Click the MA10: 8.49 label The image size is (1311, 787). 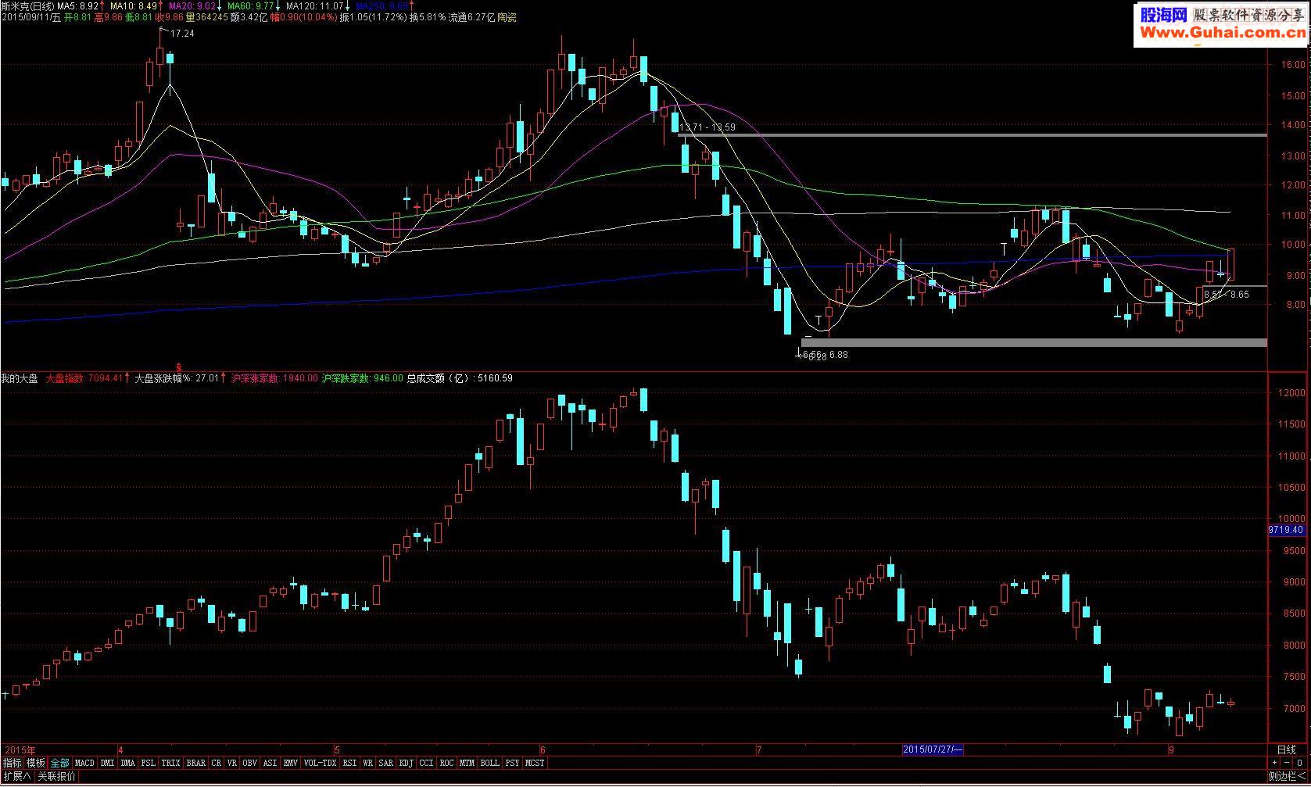tap(133, 5)
